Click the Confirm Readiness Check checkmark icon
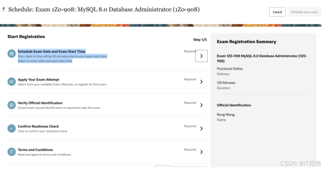The width and height of the screenshot is (322, 169). [x=12, y=128]
